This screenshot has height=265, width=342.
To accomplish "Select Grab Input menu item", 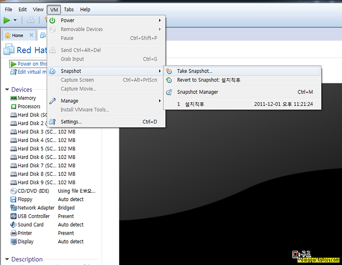I will click(x=106, y=59).
